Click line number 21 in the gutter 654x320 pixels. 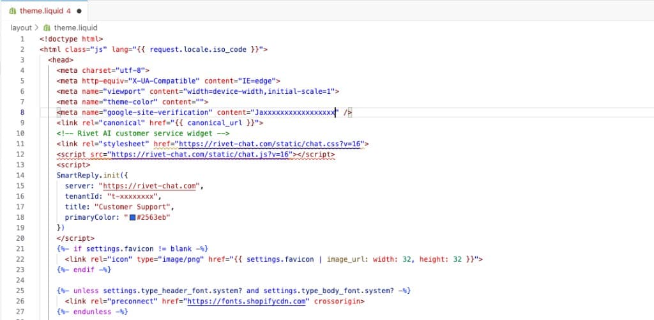20,249
